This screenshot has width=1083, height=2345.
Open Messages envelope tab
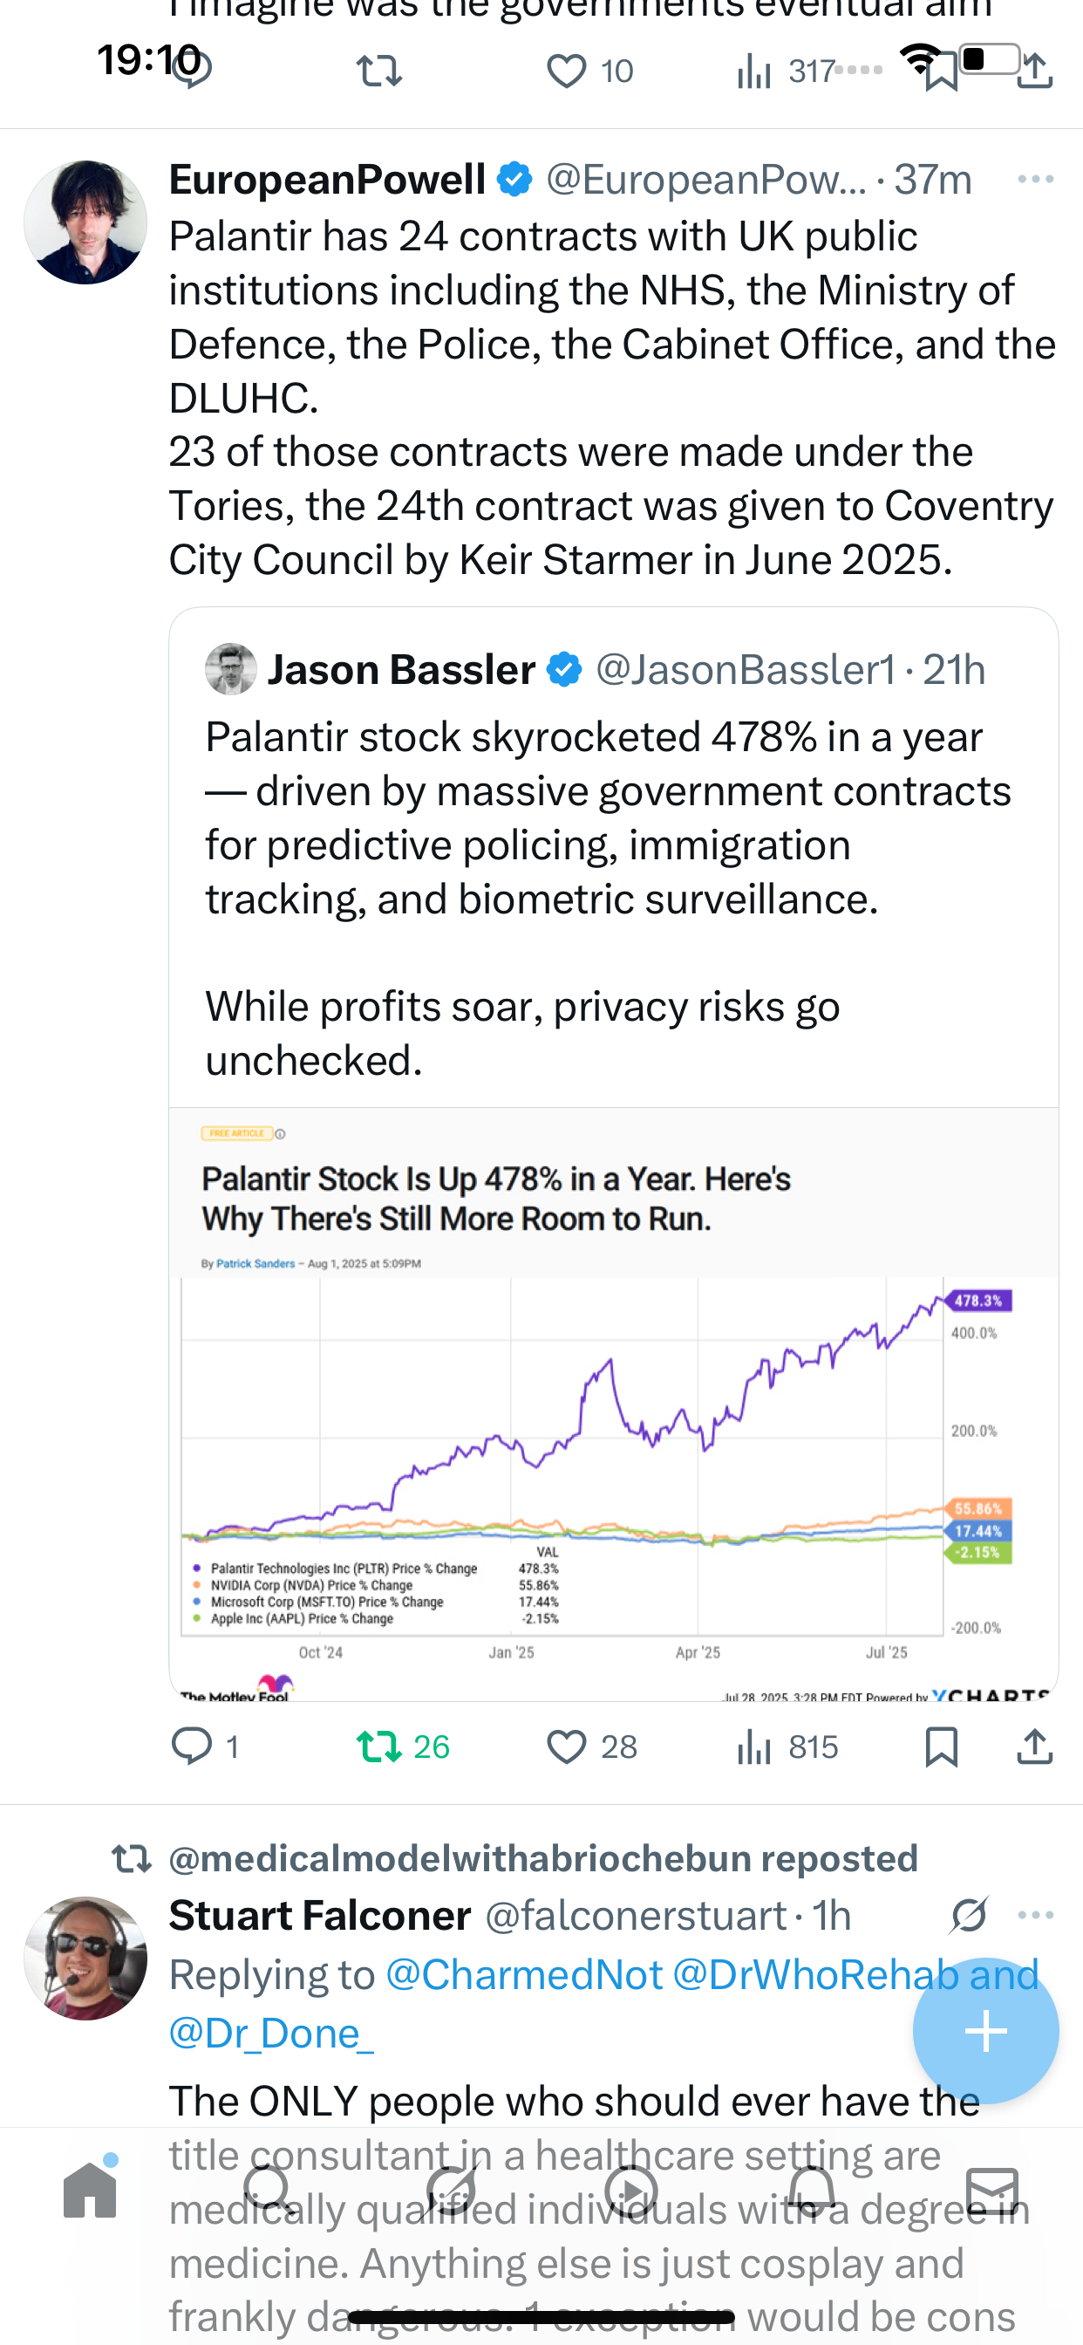tap(992, 2191)
